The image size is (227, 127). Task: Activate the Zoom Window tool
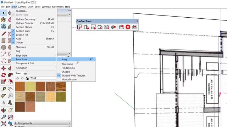tap(10, 117)
